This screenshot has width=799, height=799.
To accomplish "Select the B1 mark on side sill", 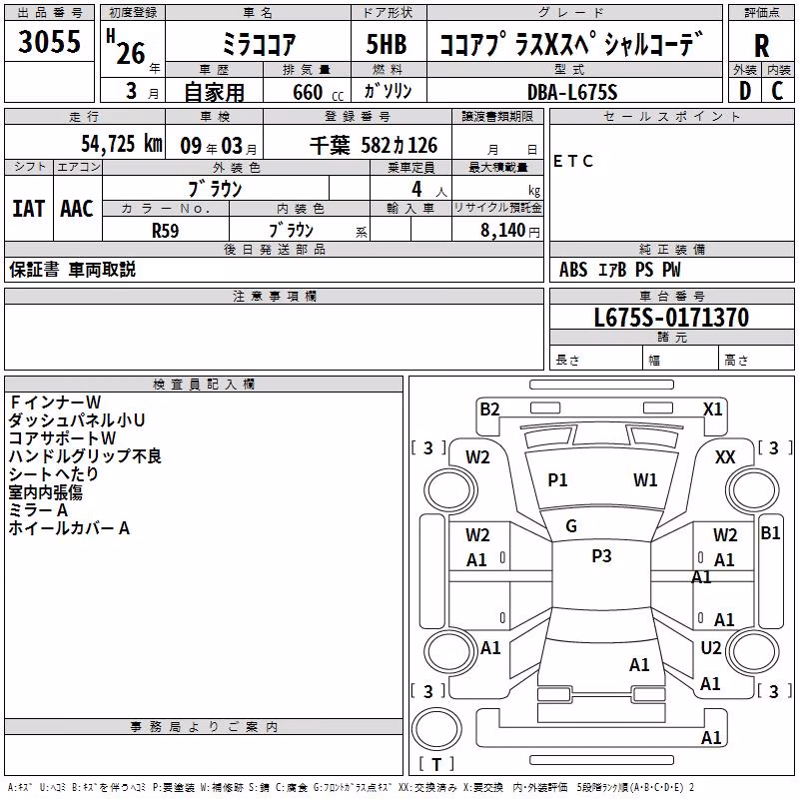I will [770, 533].
